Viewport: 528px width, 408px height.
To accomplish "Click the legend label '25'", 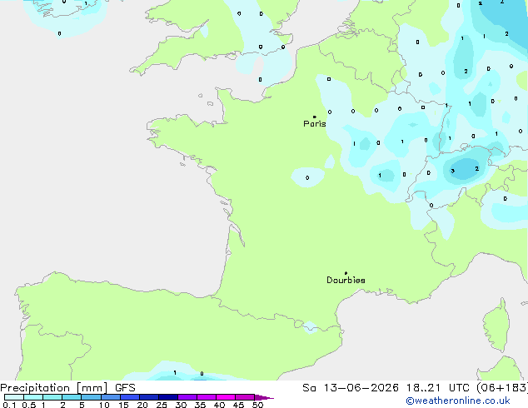I will click(162, 405).
